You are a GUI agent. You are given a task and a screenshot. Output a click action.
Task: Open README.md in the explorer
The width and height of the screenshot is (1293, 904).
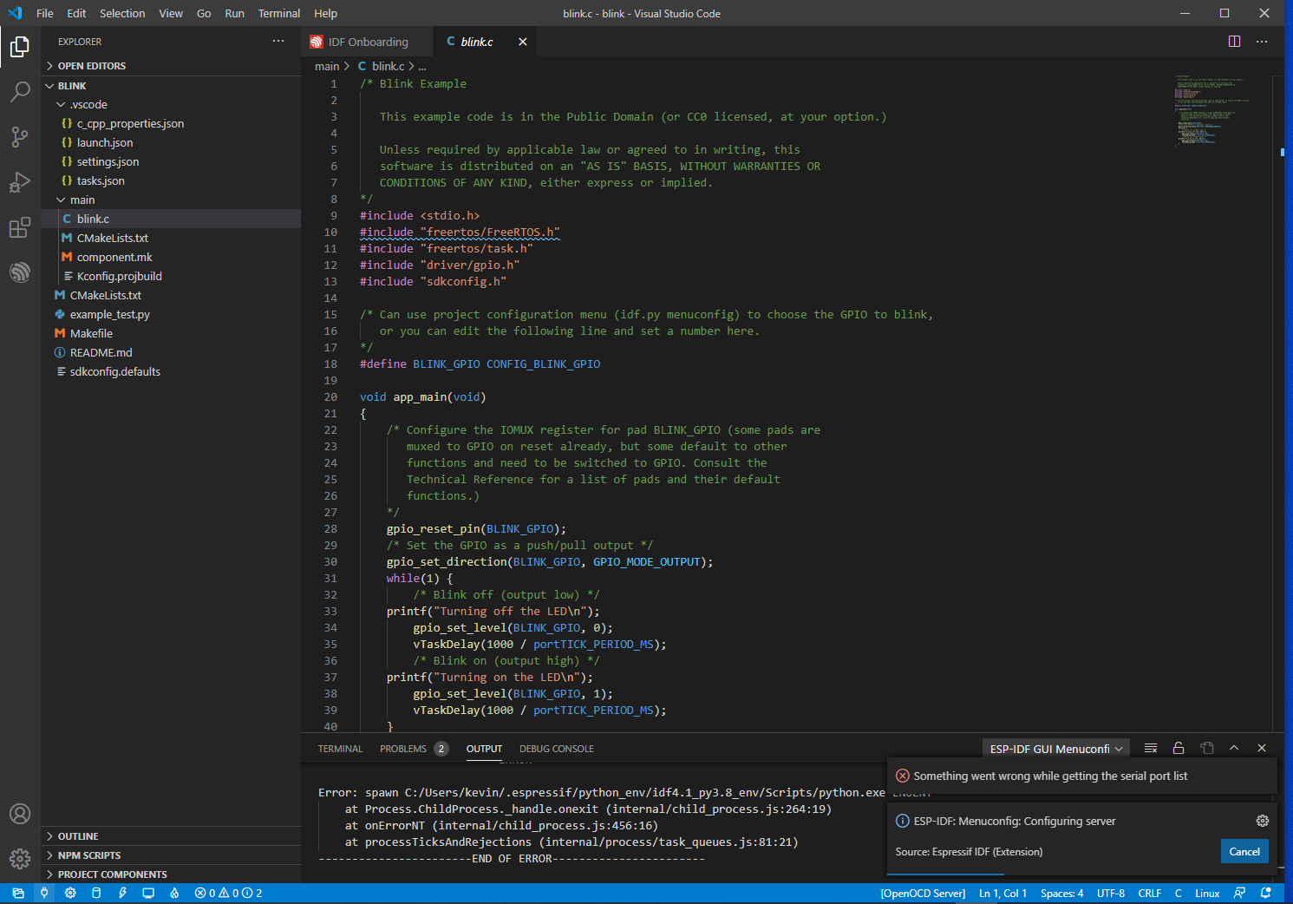171,352
